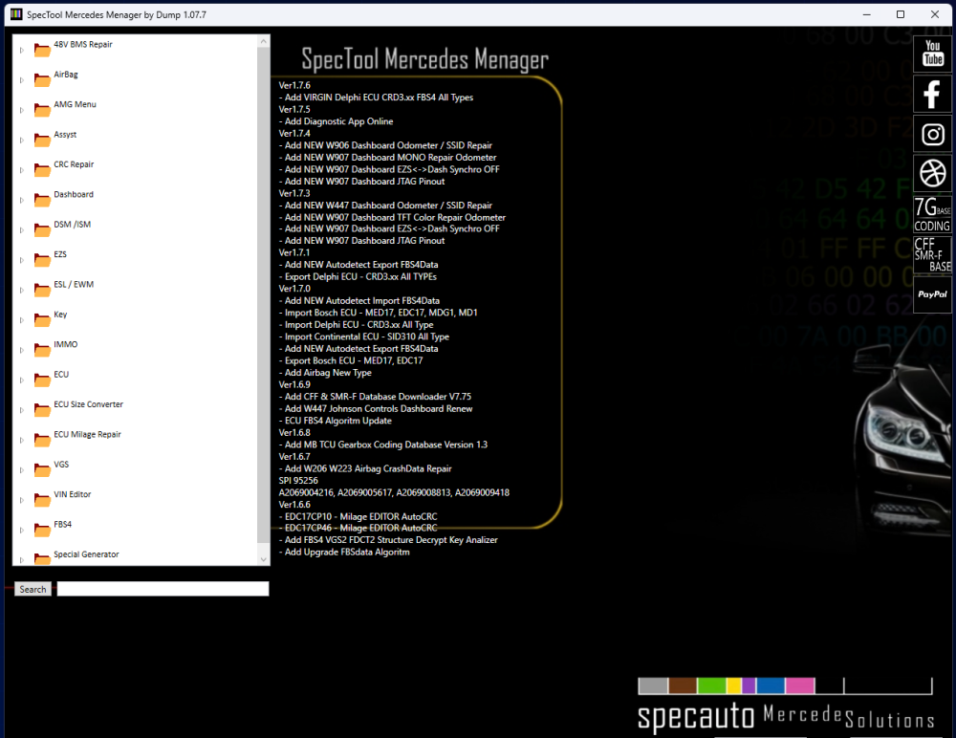956x738 pixels.
Task: Select the ECU Size Converter label
Action: click(x=88, y=404)
